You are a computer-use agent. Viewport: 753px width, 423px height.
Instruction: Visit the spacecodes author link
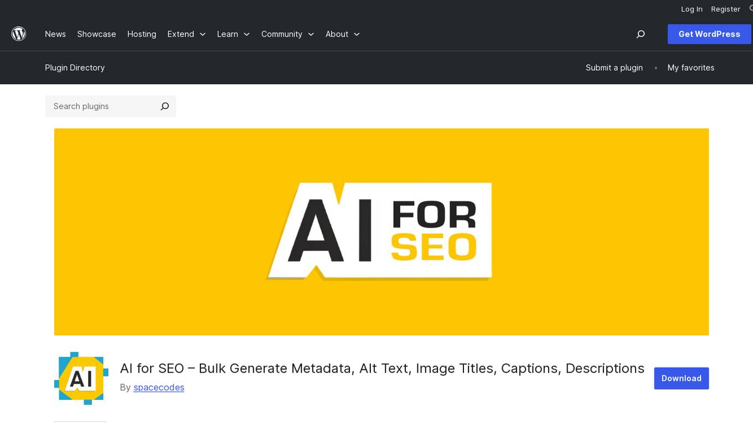click(159, 388)
